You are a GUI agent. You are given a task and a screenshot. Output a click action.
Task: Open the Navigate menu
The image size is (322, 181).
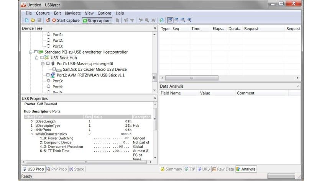[73, 13]
